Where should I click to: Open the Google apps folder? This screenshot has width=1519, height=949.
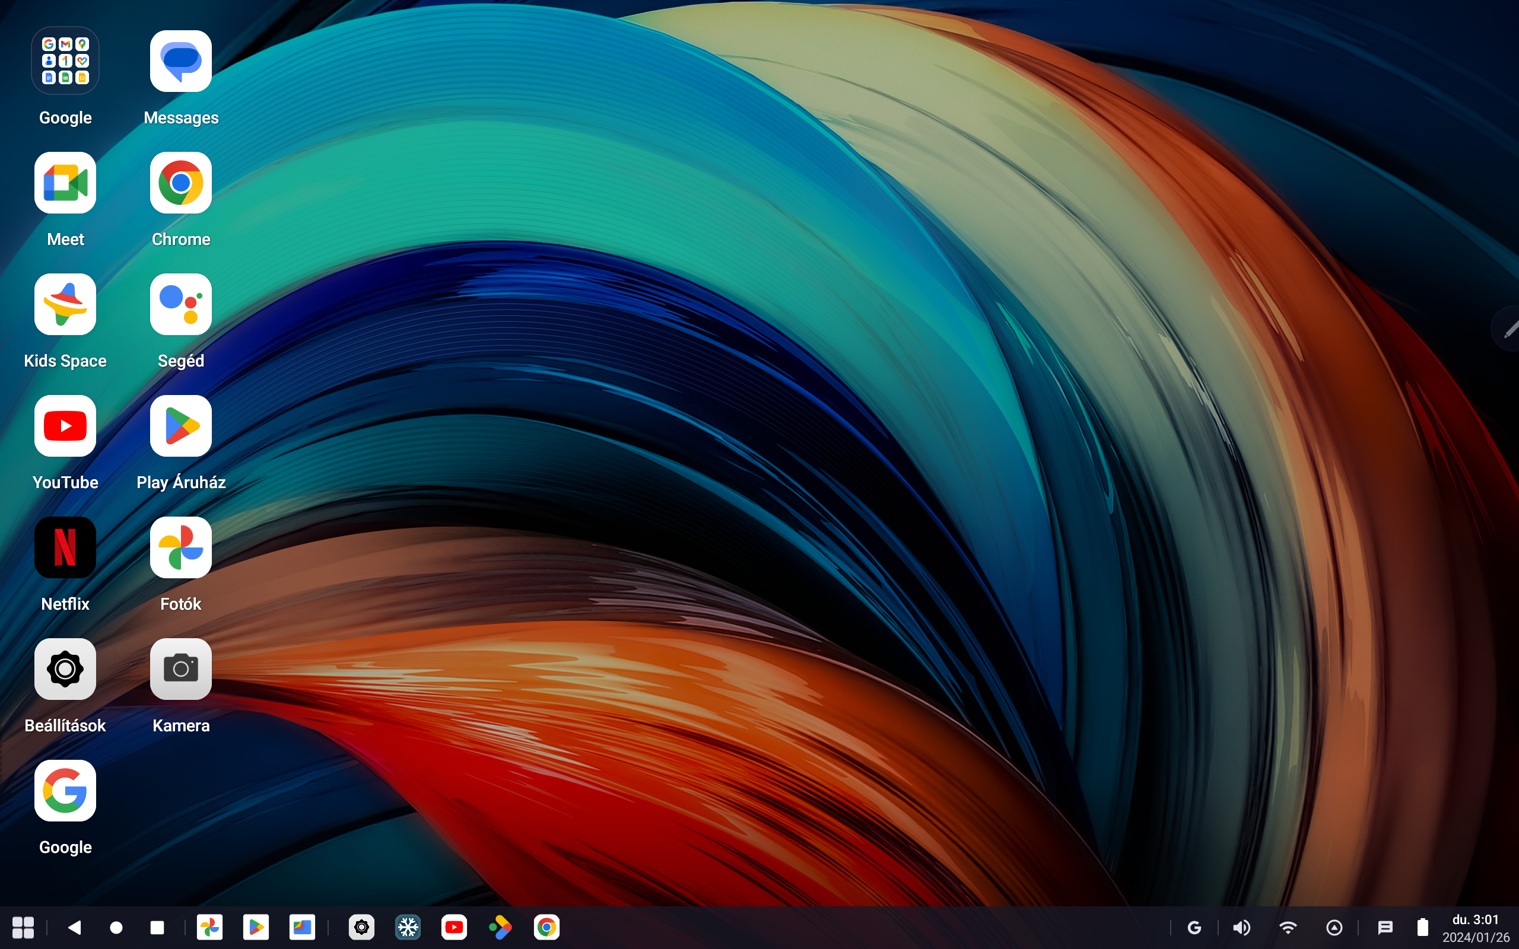point(65,61)
